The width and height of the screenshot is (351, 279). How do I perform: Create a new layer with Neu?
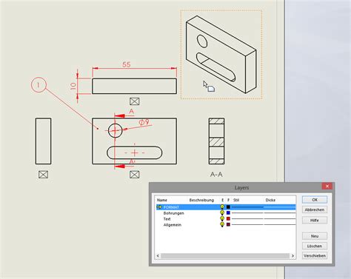click(x=315, y=236)
